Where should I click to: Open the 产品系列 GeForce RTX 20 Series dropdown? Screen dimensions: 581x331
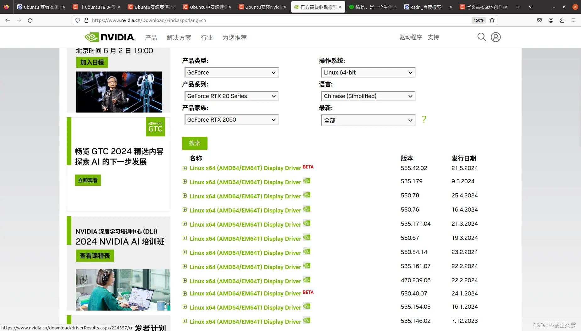point(231,96)
